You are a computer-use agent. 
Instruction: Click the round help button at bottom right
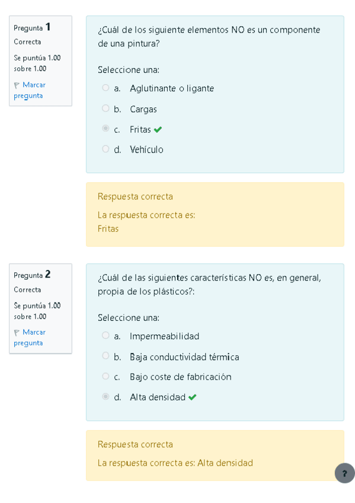click(344, 473)
